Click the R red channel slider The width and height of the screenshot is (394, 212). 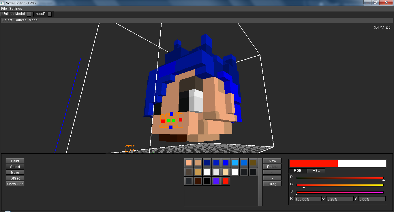[340, 178]
